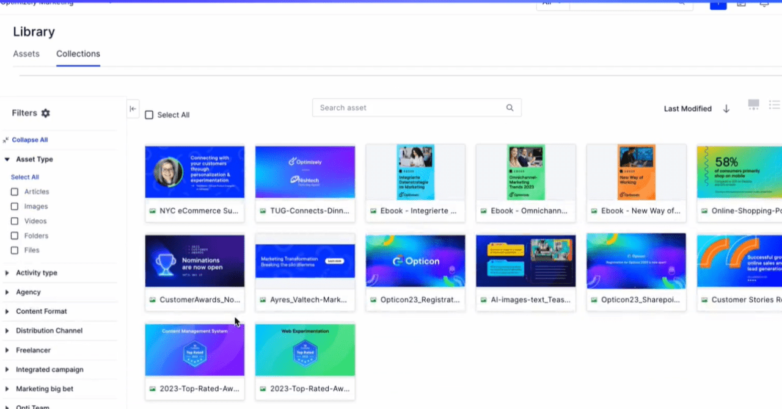Collapse the filter sidebar with the arrow icon

pos(133,109)
